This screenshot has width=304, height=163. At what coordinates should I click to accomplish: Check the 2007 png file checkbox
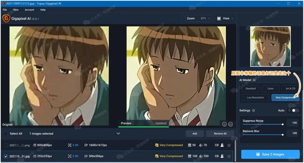pyautogui.click(x=6, y=145)
